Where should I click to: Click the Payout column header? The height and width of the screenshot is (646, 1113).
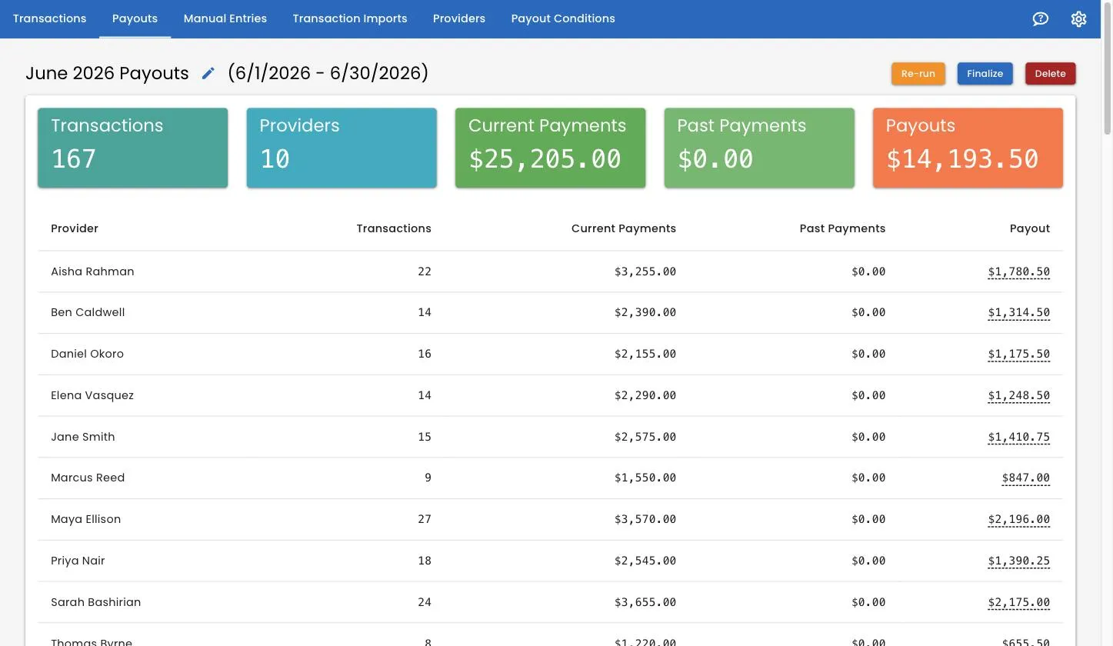pyautogui.click(x=1030, y=228)
